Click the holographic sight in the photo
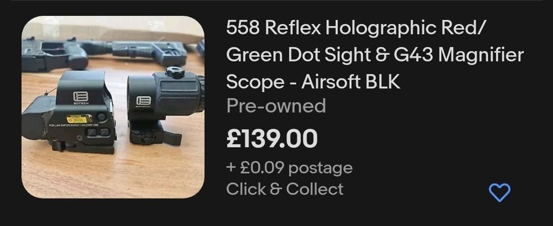Image resolution: width=553 pixels, height=226 pixels. (x=70, y=113)
